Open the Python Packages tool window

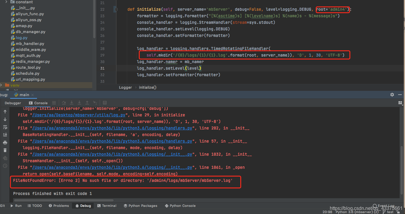tap(141, 206)
